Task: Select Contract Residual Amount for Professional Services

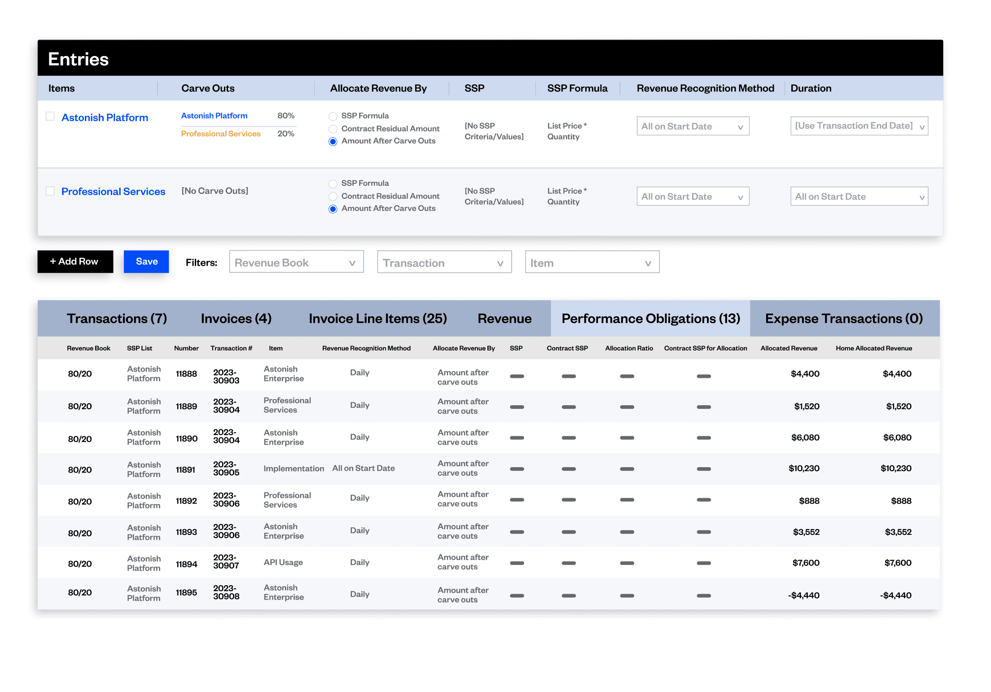Action: pyautogui.click(x=333, y=197)
